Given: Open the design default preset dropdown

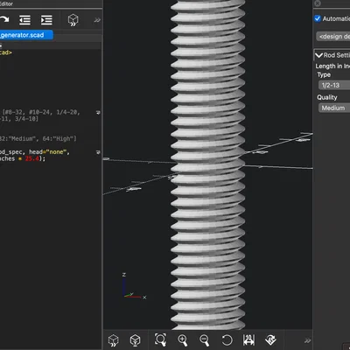Looking at the screenshot, I should tap(333, 37).
